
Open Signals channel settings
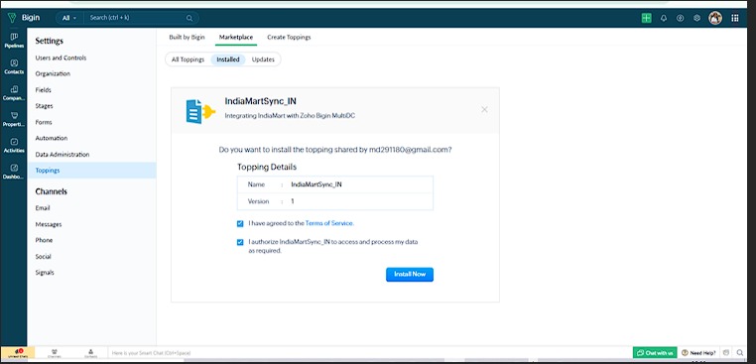(45, 273)
